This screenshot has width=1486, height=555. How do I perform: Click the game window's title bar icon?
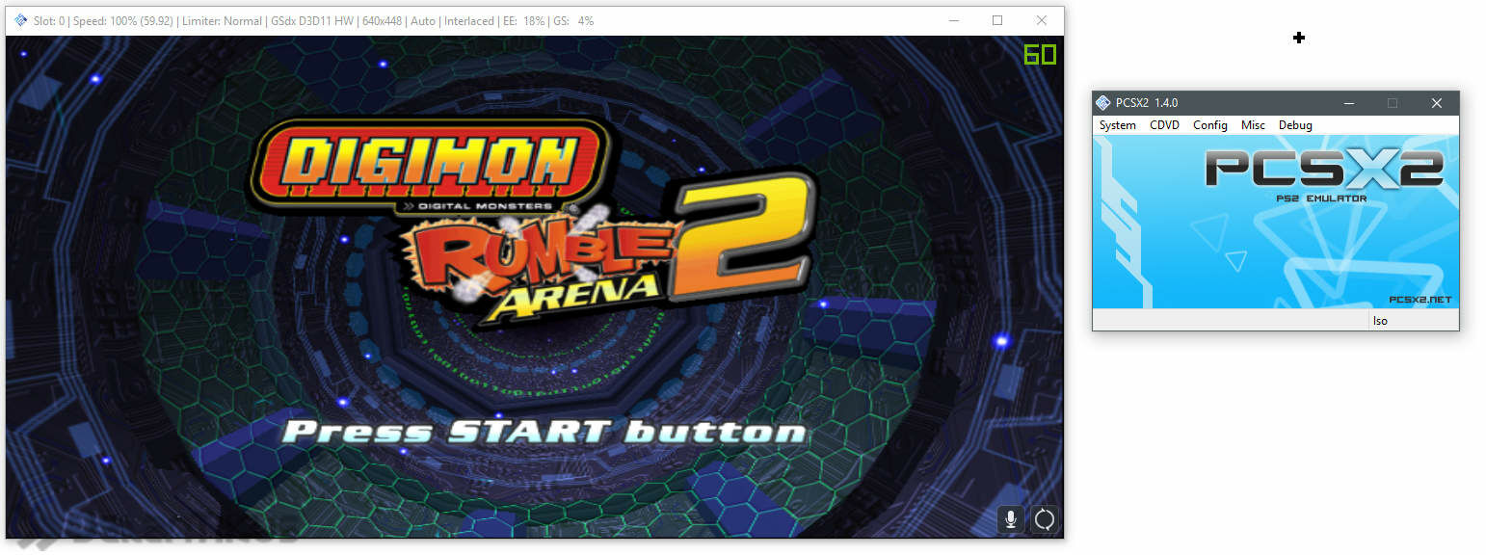pyautogui.click(x=21, y=20)
